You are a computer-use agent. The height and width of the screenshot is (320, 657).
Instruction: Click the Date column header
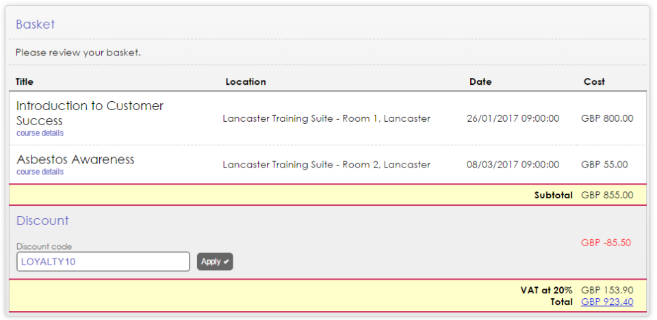click(480, 81)
